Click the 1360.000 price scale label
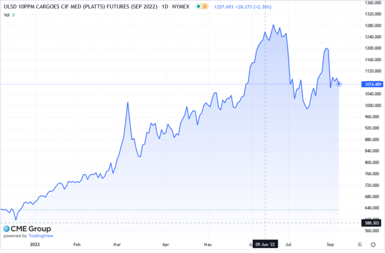The image size is (385, 253). [372, 3]
